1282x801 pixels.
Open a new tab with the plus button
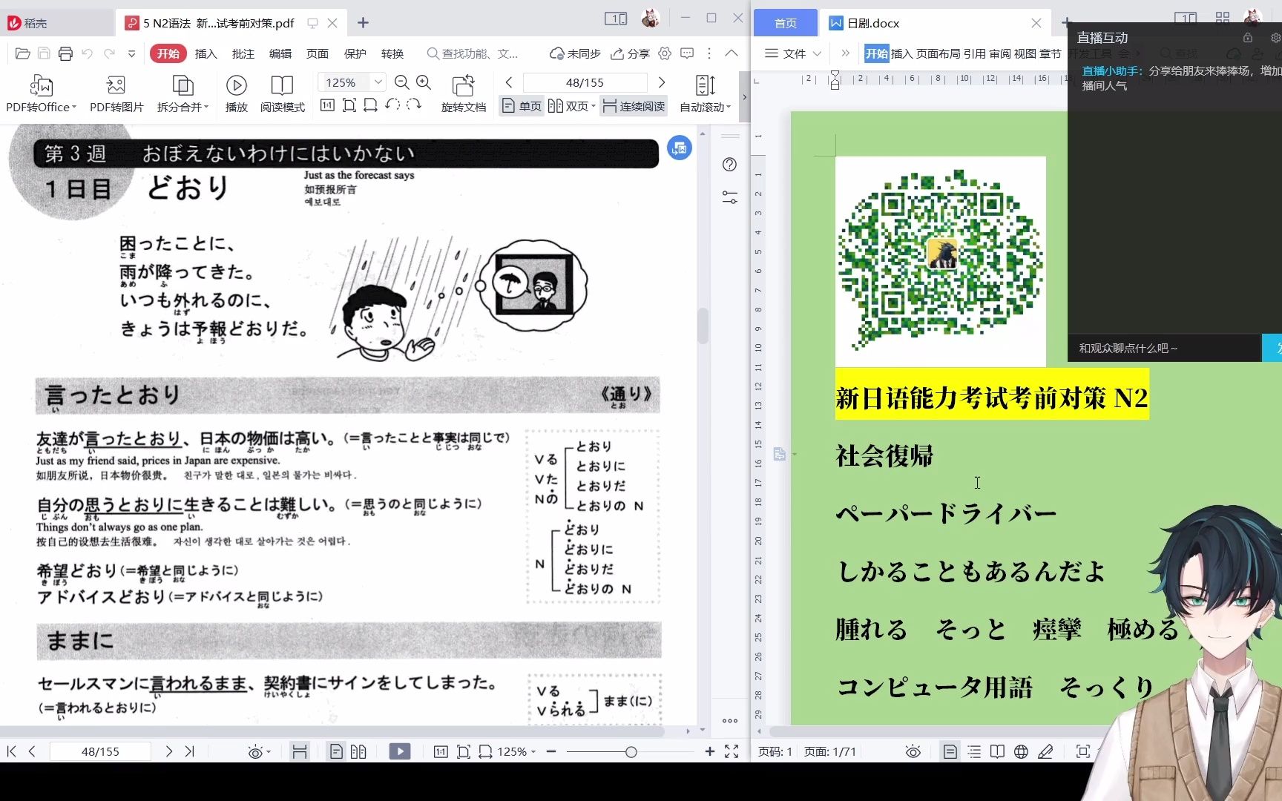pyautogui.click(x=363, y=23)
